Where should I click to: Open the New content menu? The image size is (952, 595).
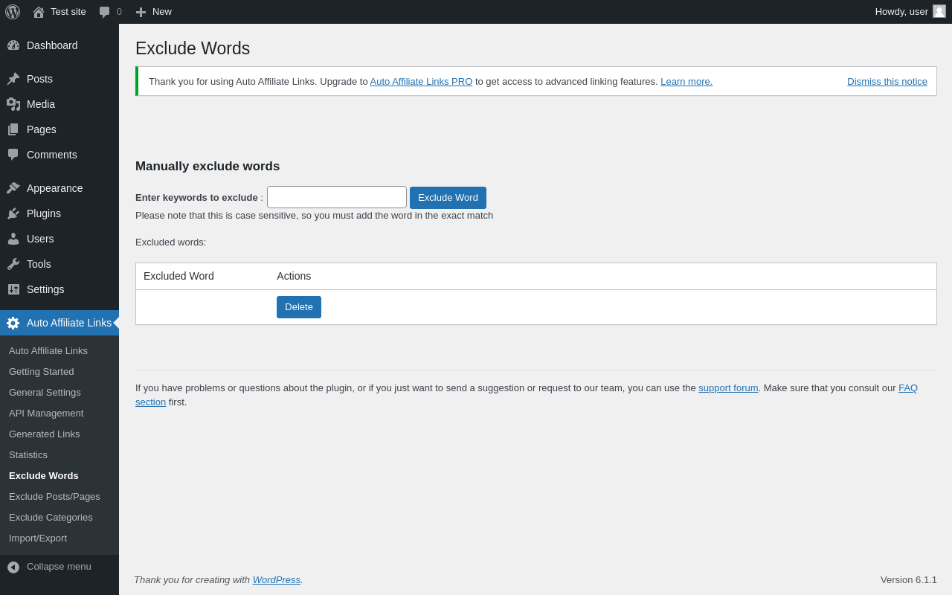(x=154, y=12)
